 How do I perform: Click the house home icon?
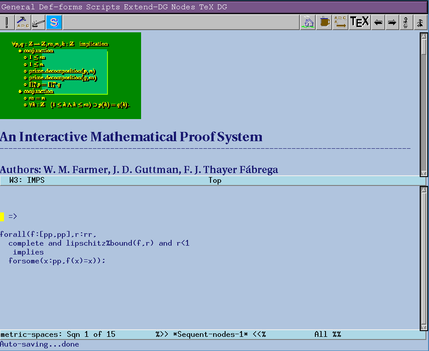[308, 22]
